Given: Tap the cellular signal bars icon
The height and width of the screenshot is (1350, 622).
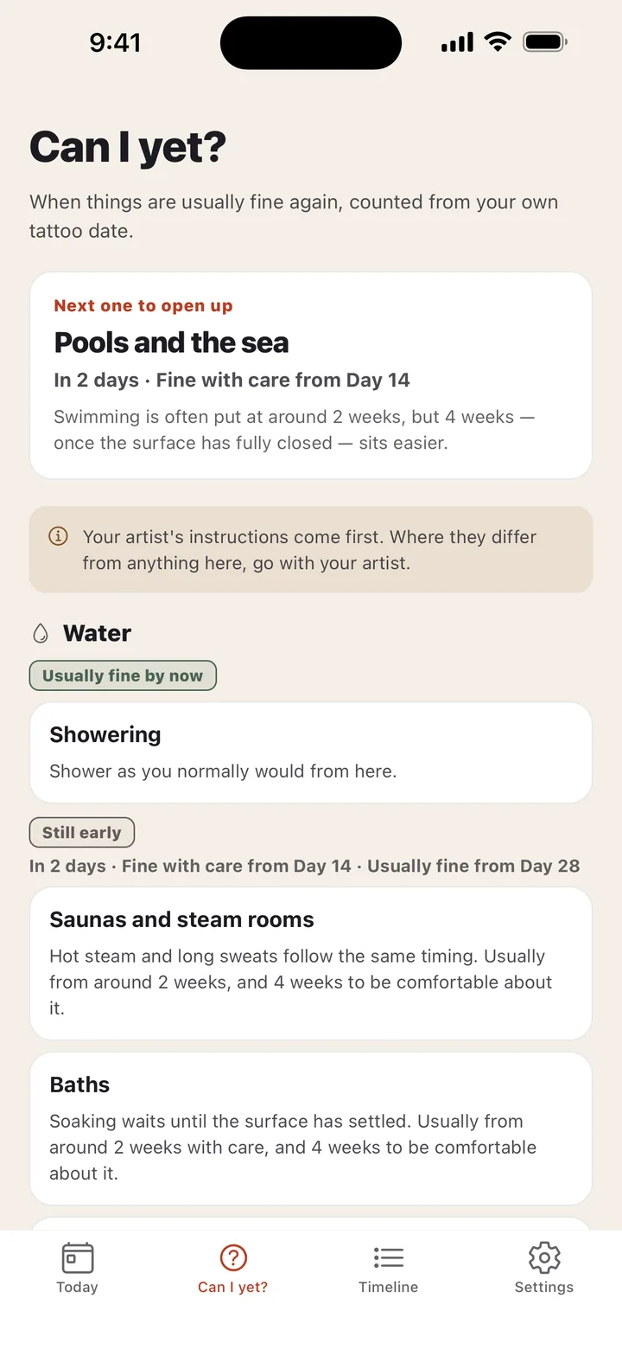Looking at the screenshot, I should click(457, 42).
